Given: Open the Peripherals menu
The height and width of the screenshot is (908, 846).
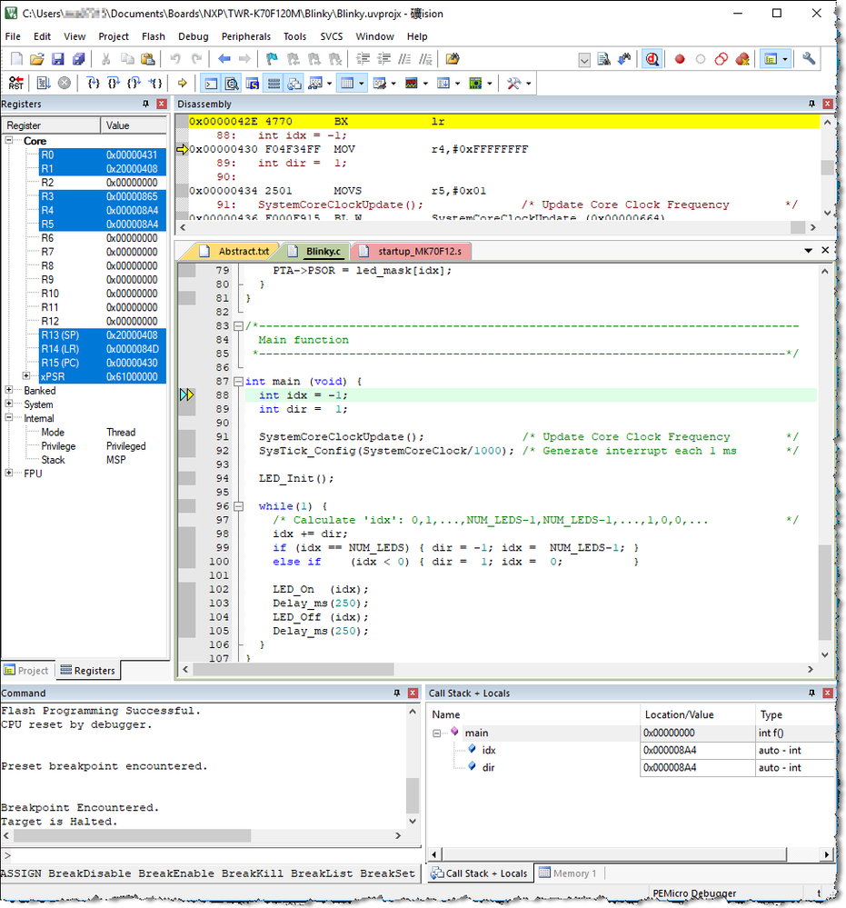Looking at the screenshot, I should point(245,36).
